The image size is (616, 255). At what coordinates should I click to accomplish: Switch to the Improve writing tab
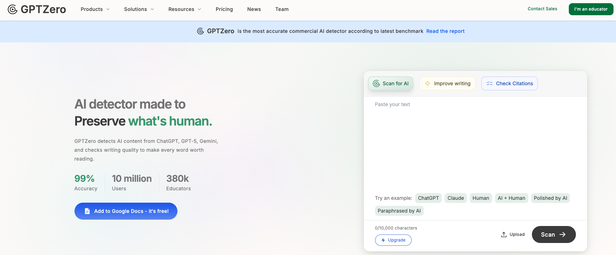(x=447, y=83)
